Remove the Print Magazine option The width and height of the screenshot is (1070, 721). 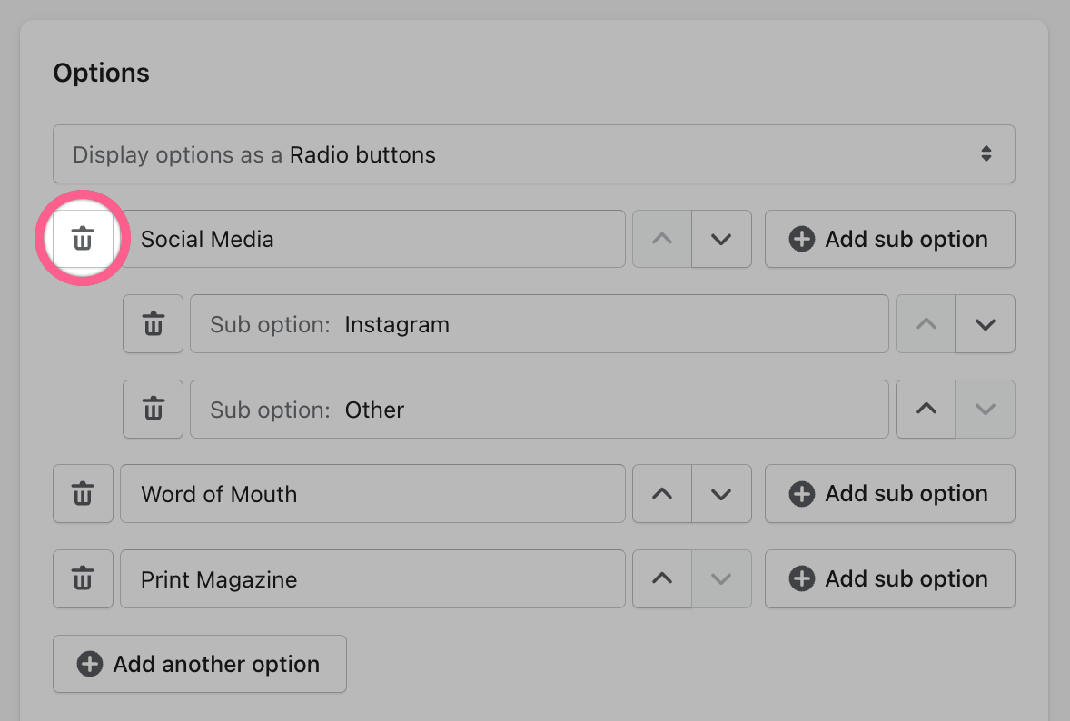(83, 579)
